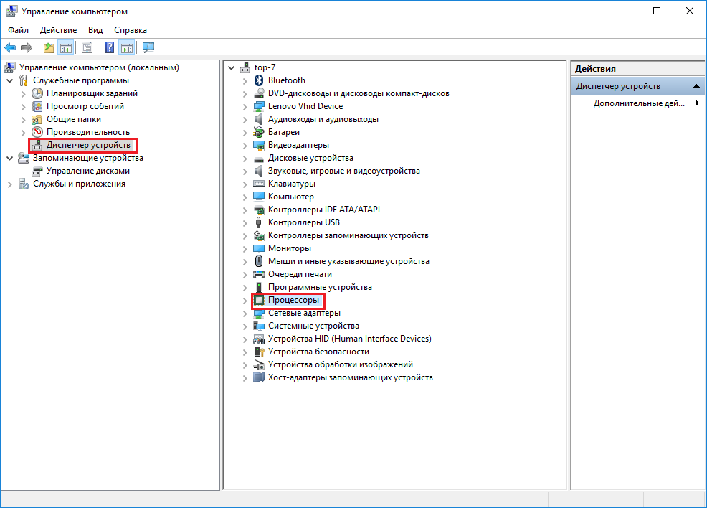
Task: Click the Scan for hardware changes icon
Action: (x=148, y=48)
